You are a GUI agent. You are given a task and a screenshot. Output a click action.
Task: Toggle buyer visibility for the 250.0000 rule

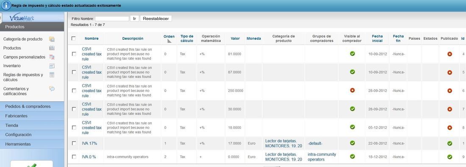click(352, 90)
